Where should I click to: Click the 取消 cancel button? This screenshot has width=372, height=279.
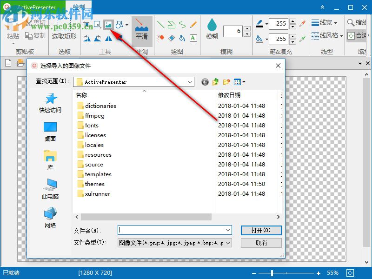[x=261, y=242]
